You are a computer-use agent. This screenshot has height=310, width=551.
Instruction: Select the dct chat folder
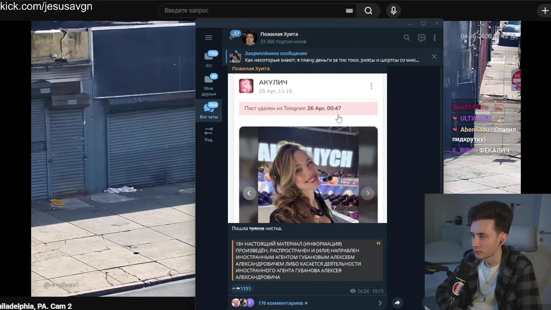click(x=209, y=59)
